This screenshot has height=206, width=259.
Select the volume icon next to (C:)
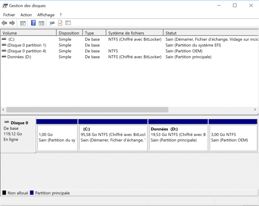point(4,39)
